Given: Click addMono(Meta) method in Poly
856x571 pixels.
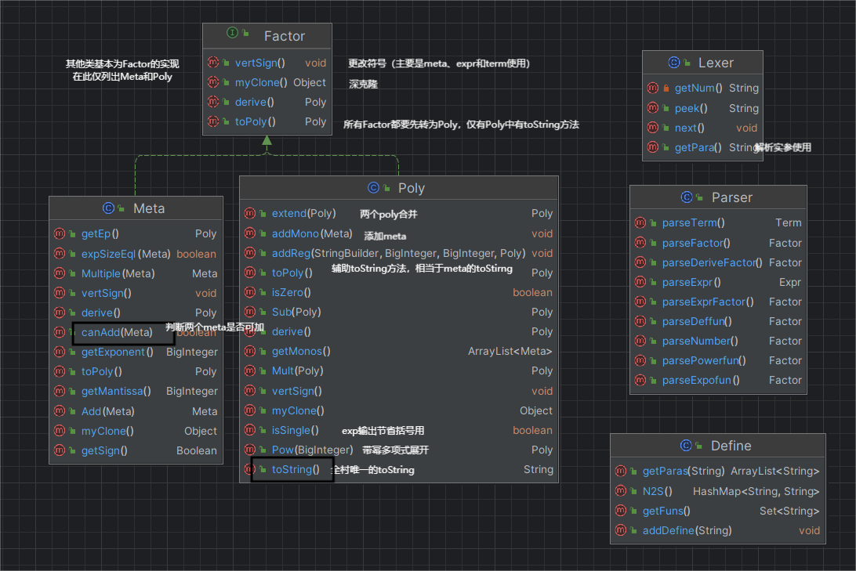Looking at the screenshot, I should click(312, 233).
